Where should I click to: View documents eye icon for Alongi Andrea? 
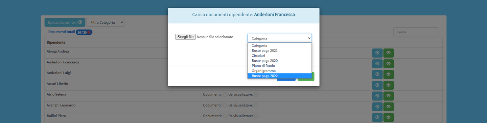click(389, 53)
